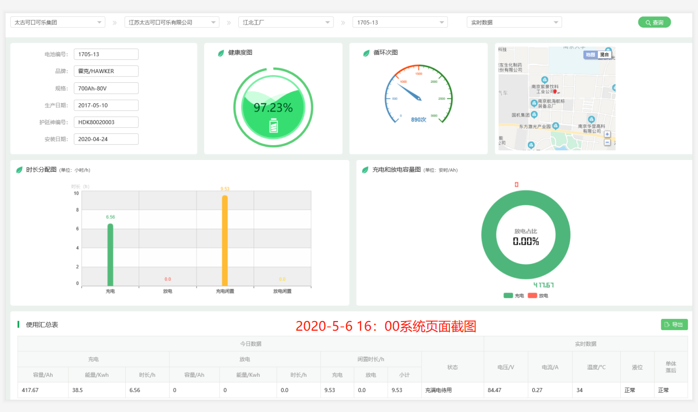This screenshot has height=412, width=698.
Task: Click the green 查询 search button
Action: point(654,22)
